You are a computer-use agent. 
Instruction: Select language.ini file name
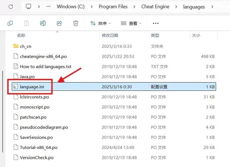[32, 87]
